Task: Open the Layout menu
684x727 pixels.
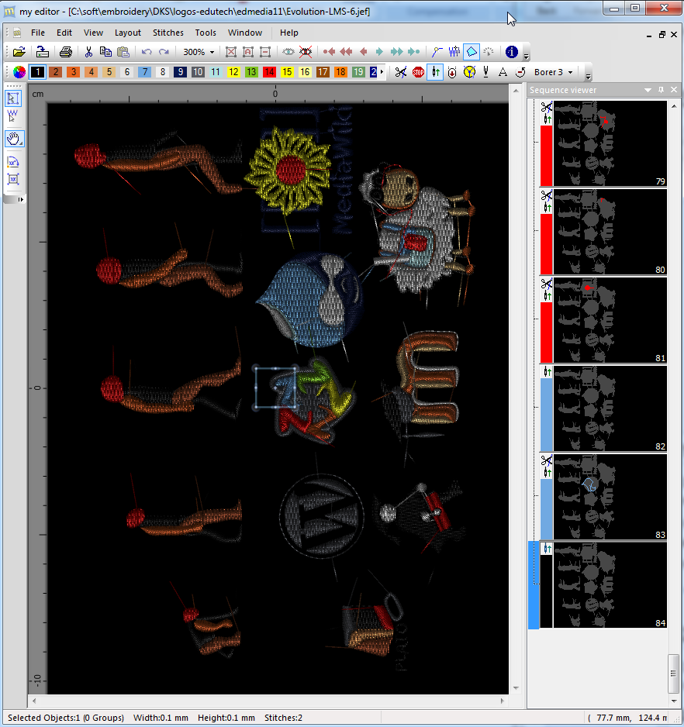Action: [128, 33]
